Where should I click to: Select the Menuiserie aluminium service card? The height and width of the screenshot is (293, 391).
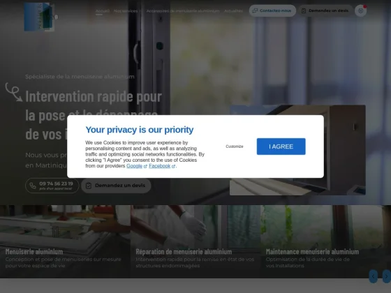click(65, 241)
